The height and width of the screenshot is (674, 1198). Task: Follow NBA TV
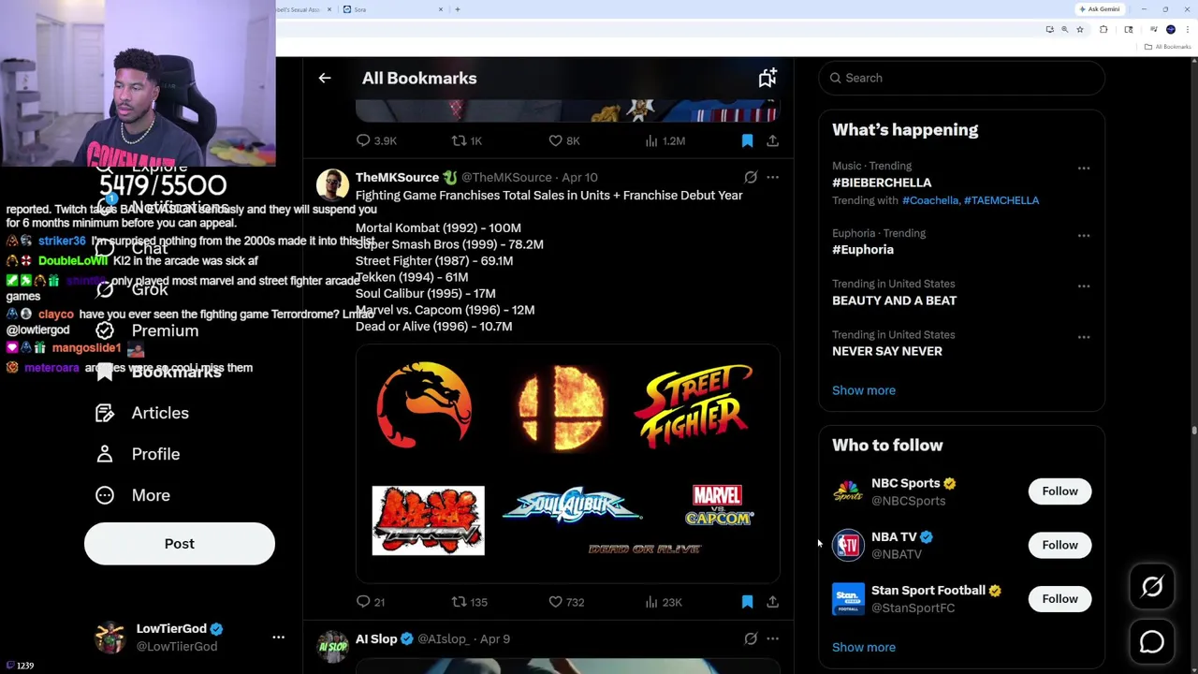coord(1059,545)
